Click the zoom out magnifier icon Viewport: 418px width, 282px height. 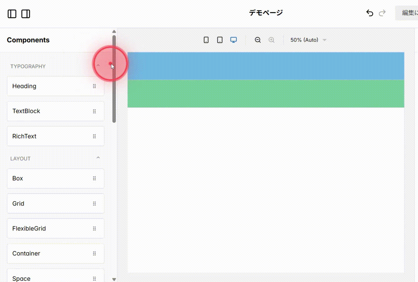click(x=258, y=40)
